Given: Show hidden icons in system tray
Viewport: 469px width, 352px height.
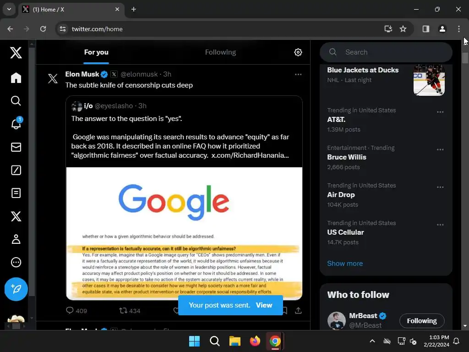Looking at the screenshot, I should click(372, 341).
